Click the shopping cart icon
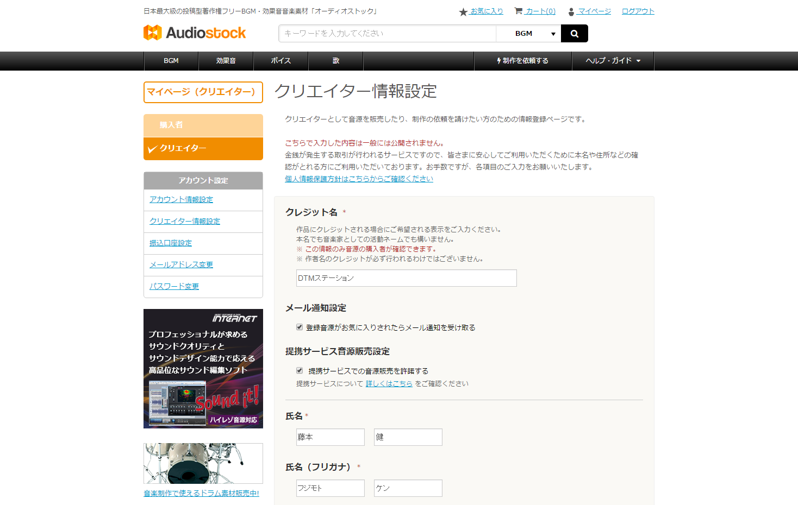The width and height of the screenshot is (798, 505). 519,11
